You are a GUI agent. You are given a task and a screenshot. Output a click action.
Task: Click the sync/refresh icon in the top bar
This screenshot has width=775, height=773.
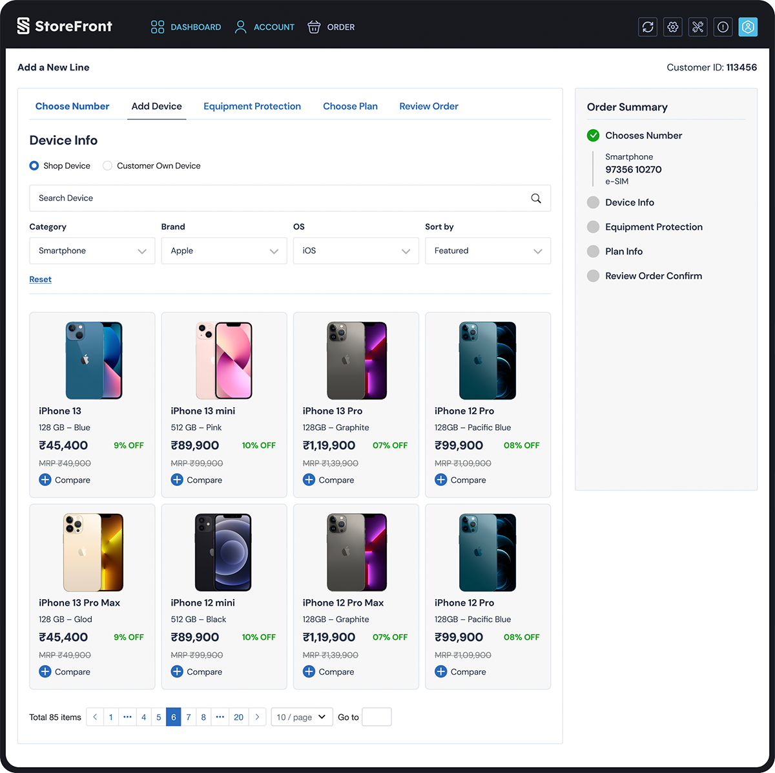pyautogui.click(x=647, y=26)
